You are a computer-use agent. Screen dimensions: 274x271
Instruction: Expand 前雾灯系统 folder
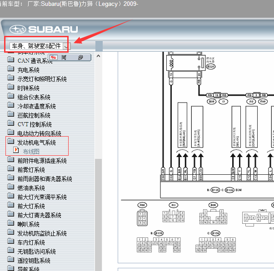tap(31, 170)
